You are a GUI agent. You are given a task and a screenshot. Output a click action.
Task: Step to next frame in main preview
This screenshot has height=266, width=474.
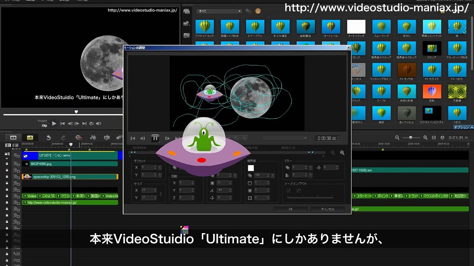(77, 124)
